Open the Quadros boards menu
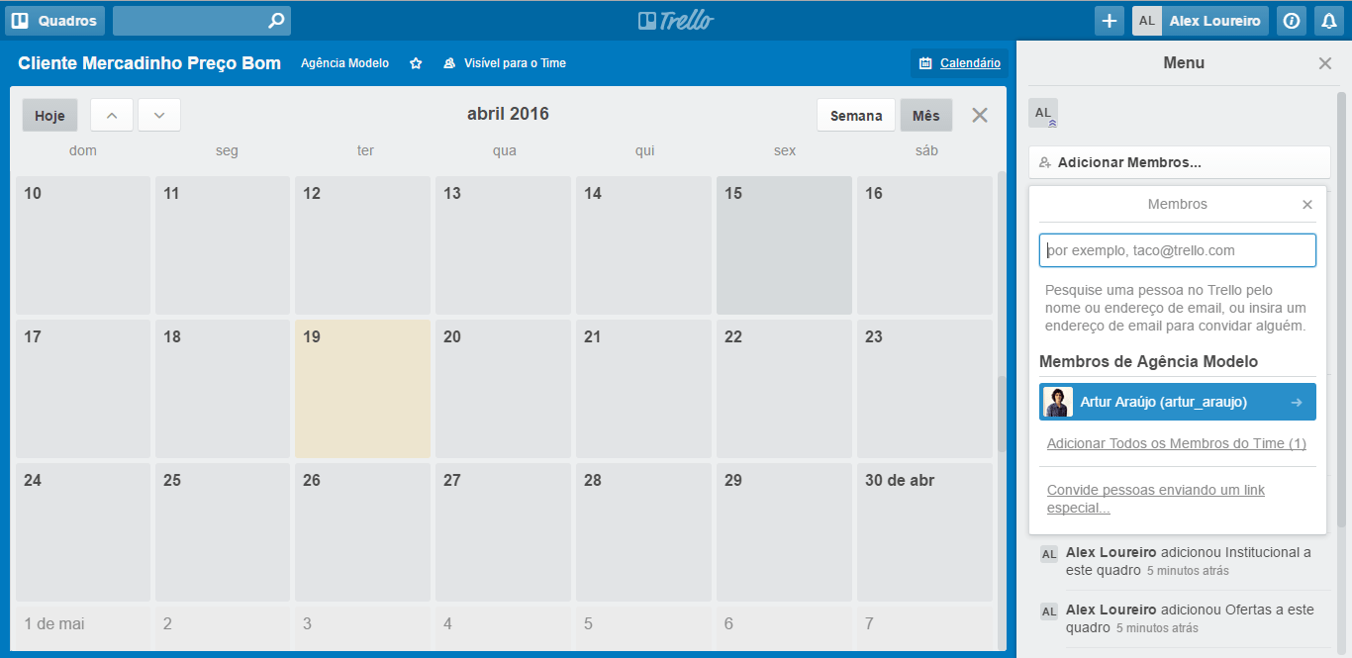This screenshot has height=658, width=1352. [54, 21]
